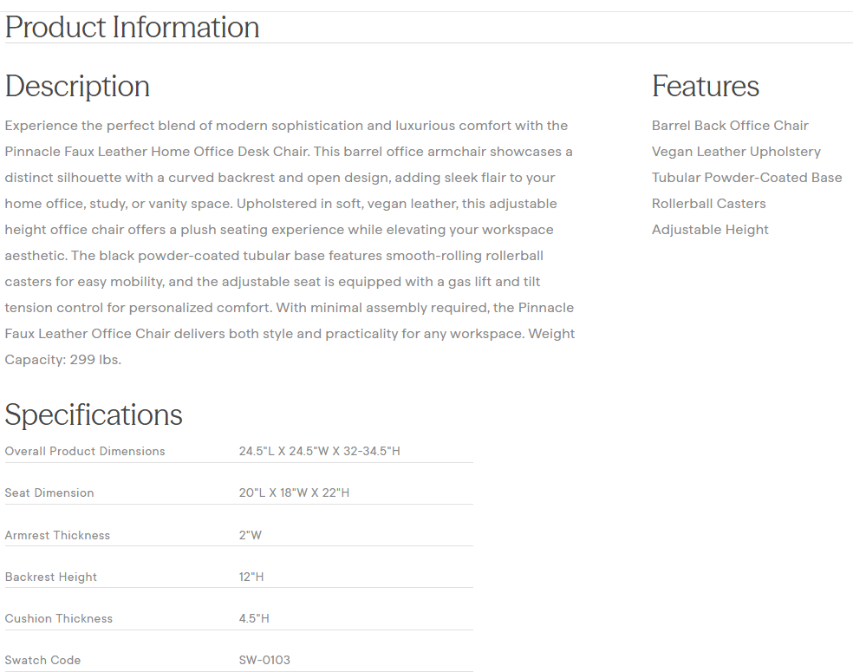Click the Product Information heading

[x=132, y=27]
